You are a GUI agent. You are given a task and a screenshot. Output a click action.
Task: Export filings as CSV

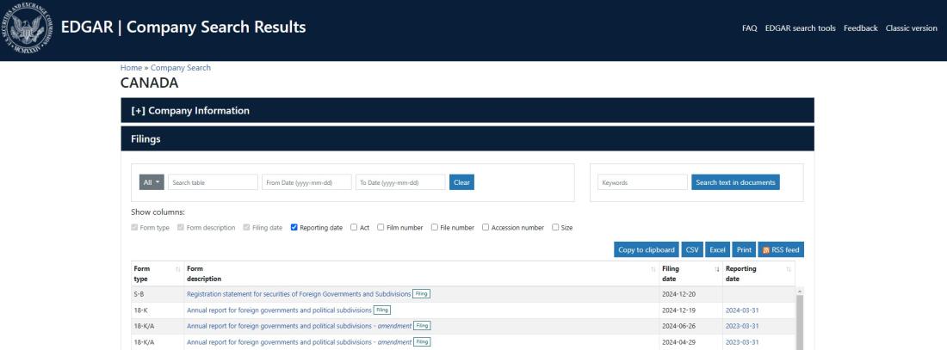click(x=692, y=250)
